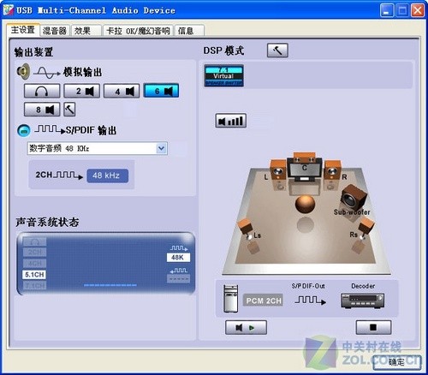Click the S/PDIF output round icon
The height and width of the screenshot is (375, 428).
point(24,130)
